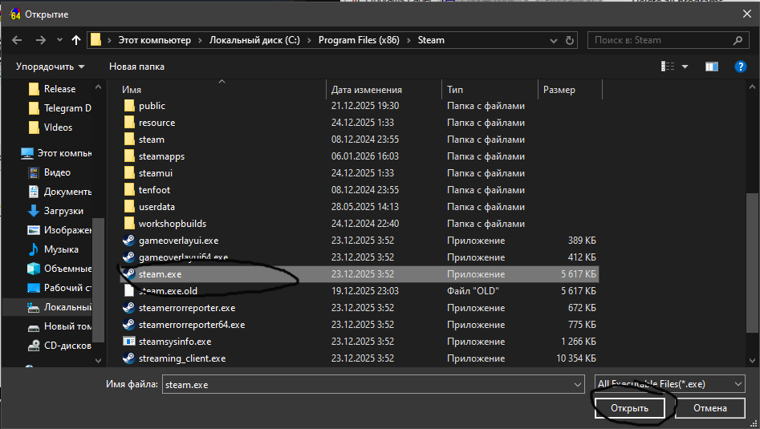Select 'Локальный диск (C:)' breadcrumb
Image resolution: width=760 pixels, height=429 pixels.
[x=254, y=40]
